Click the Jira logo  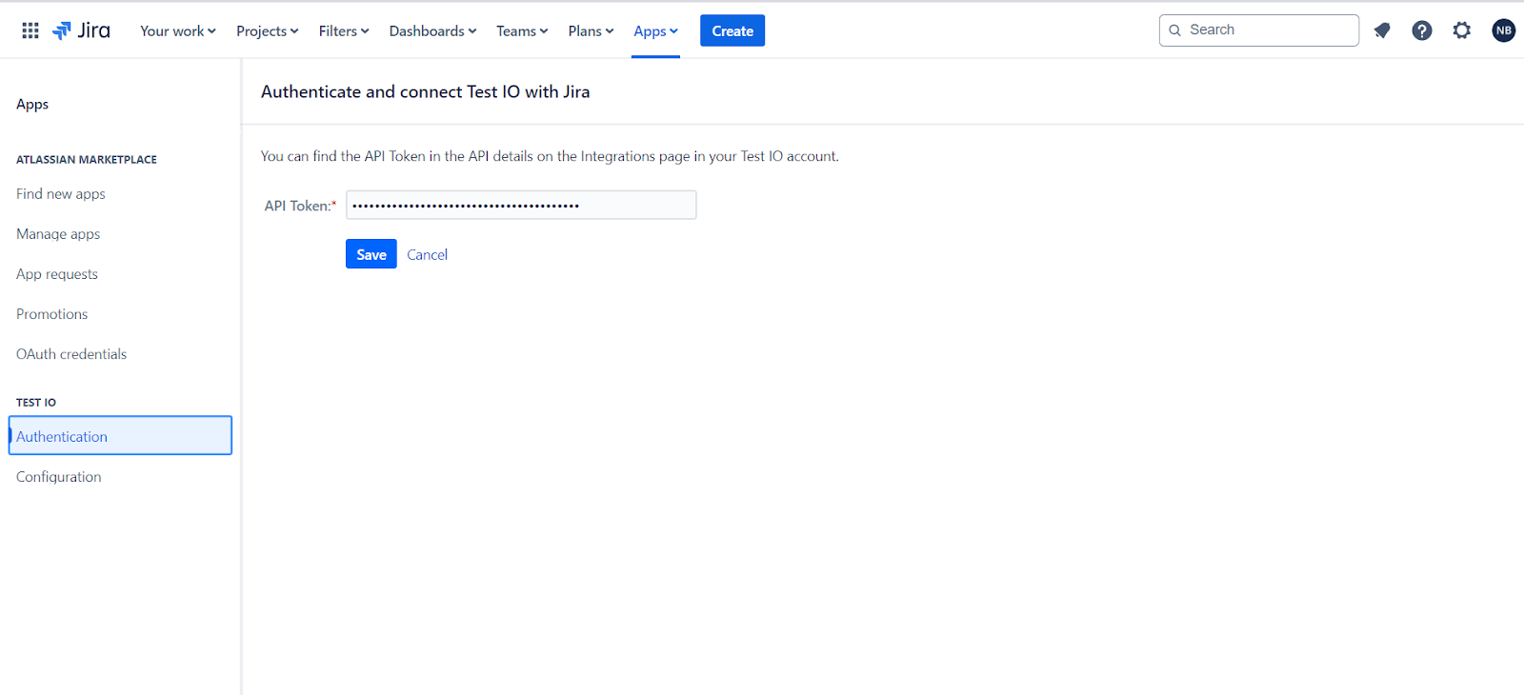pos(81,30)
